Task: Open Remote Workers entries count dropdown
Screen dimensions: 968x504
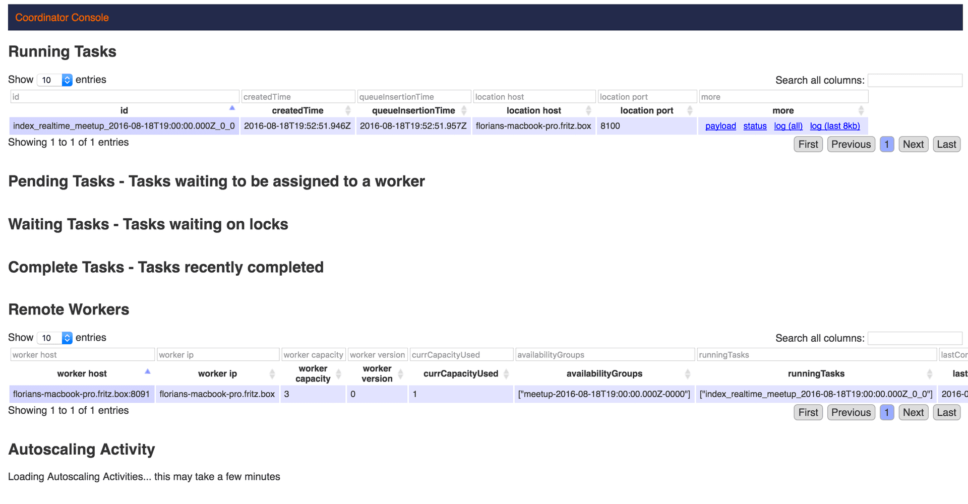Action: coord(55,338)
